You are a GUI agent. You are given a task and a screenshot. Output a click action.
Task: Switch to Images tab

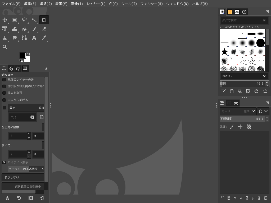(25, 68)
